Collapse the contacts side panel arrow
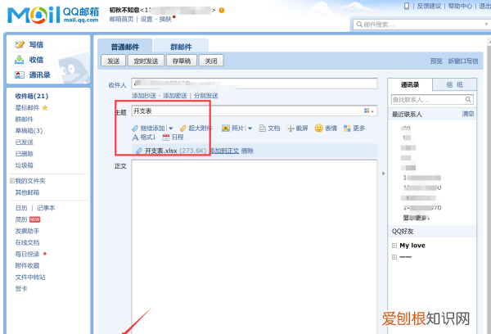The height and width of the screenshot is (334, 491). click(383, 174)
